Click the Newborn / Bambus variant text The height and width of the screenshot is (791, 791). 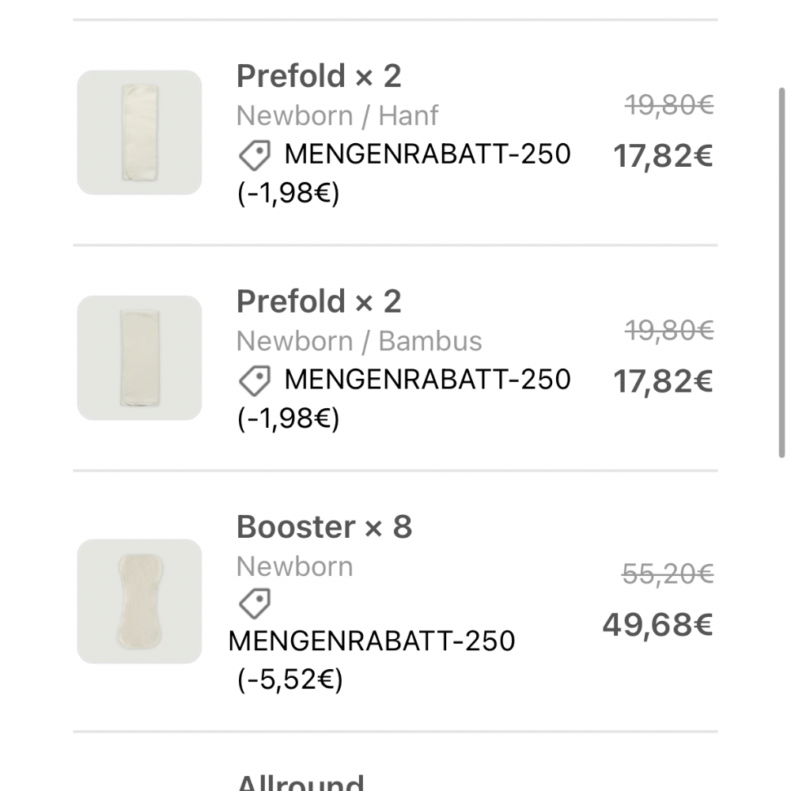[x=359, y=342]
